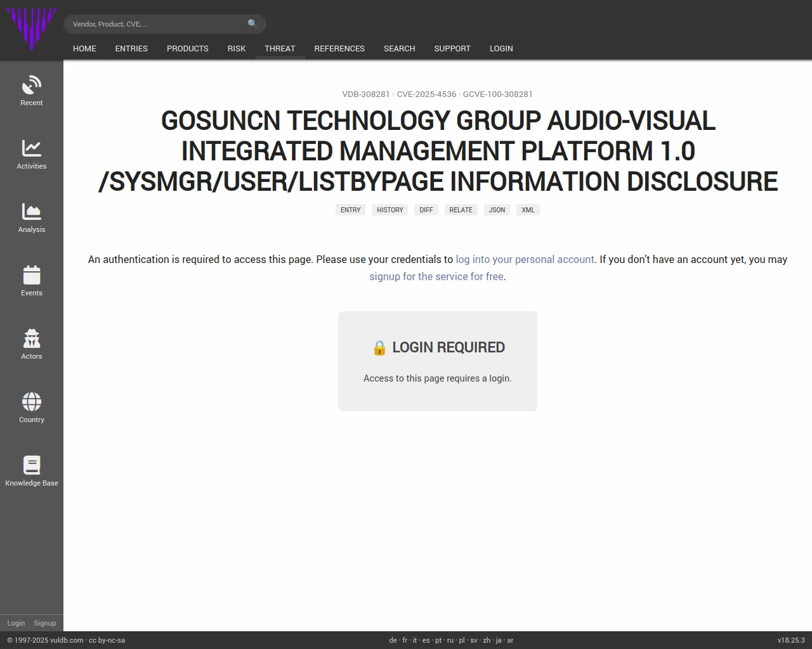Switch language to sv

(474, 640)
